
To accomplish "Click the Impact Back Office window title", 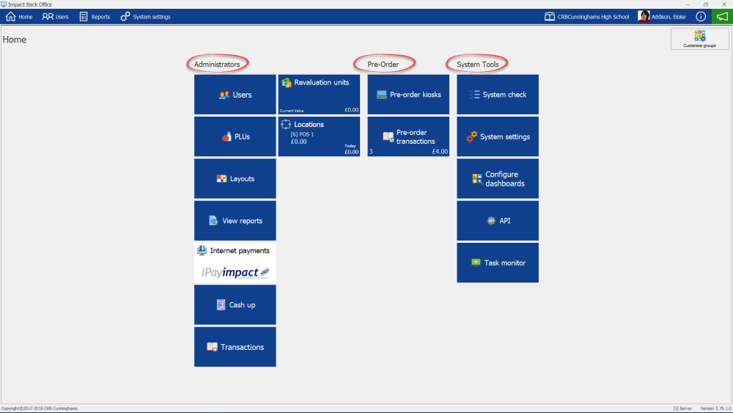I will 30,4.
